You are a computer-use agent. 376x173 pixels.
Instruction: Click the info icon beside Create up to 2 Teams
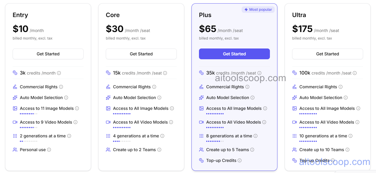(x=159, y=150)
